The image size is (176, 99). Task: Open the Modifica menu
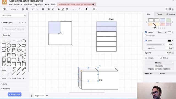(18, 4)
